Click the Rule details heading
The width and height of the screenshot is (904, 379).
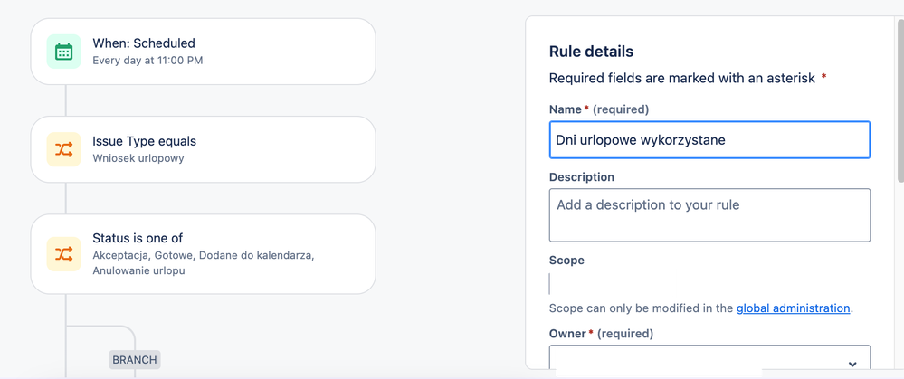pyautogui.click(x=591, y=52)
